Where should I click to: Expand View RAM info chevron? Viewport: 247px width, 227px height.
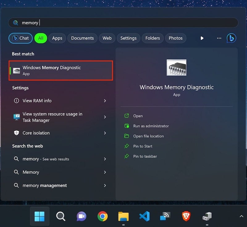tap(105, 101)
